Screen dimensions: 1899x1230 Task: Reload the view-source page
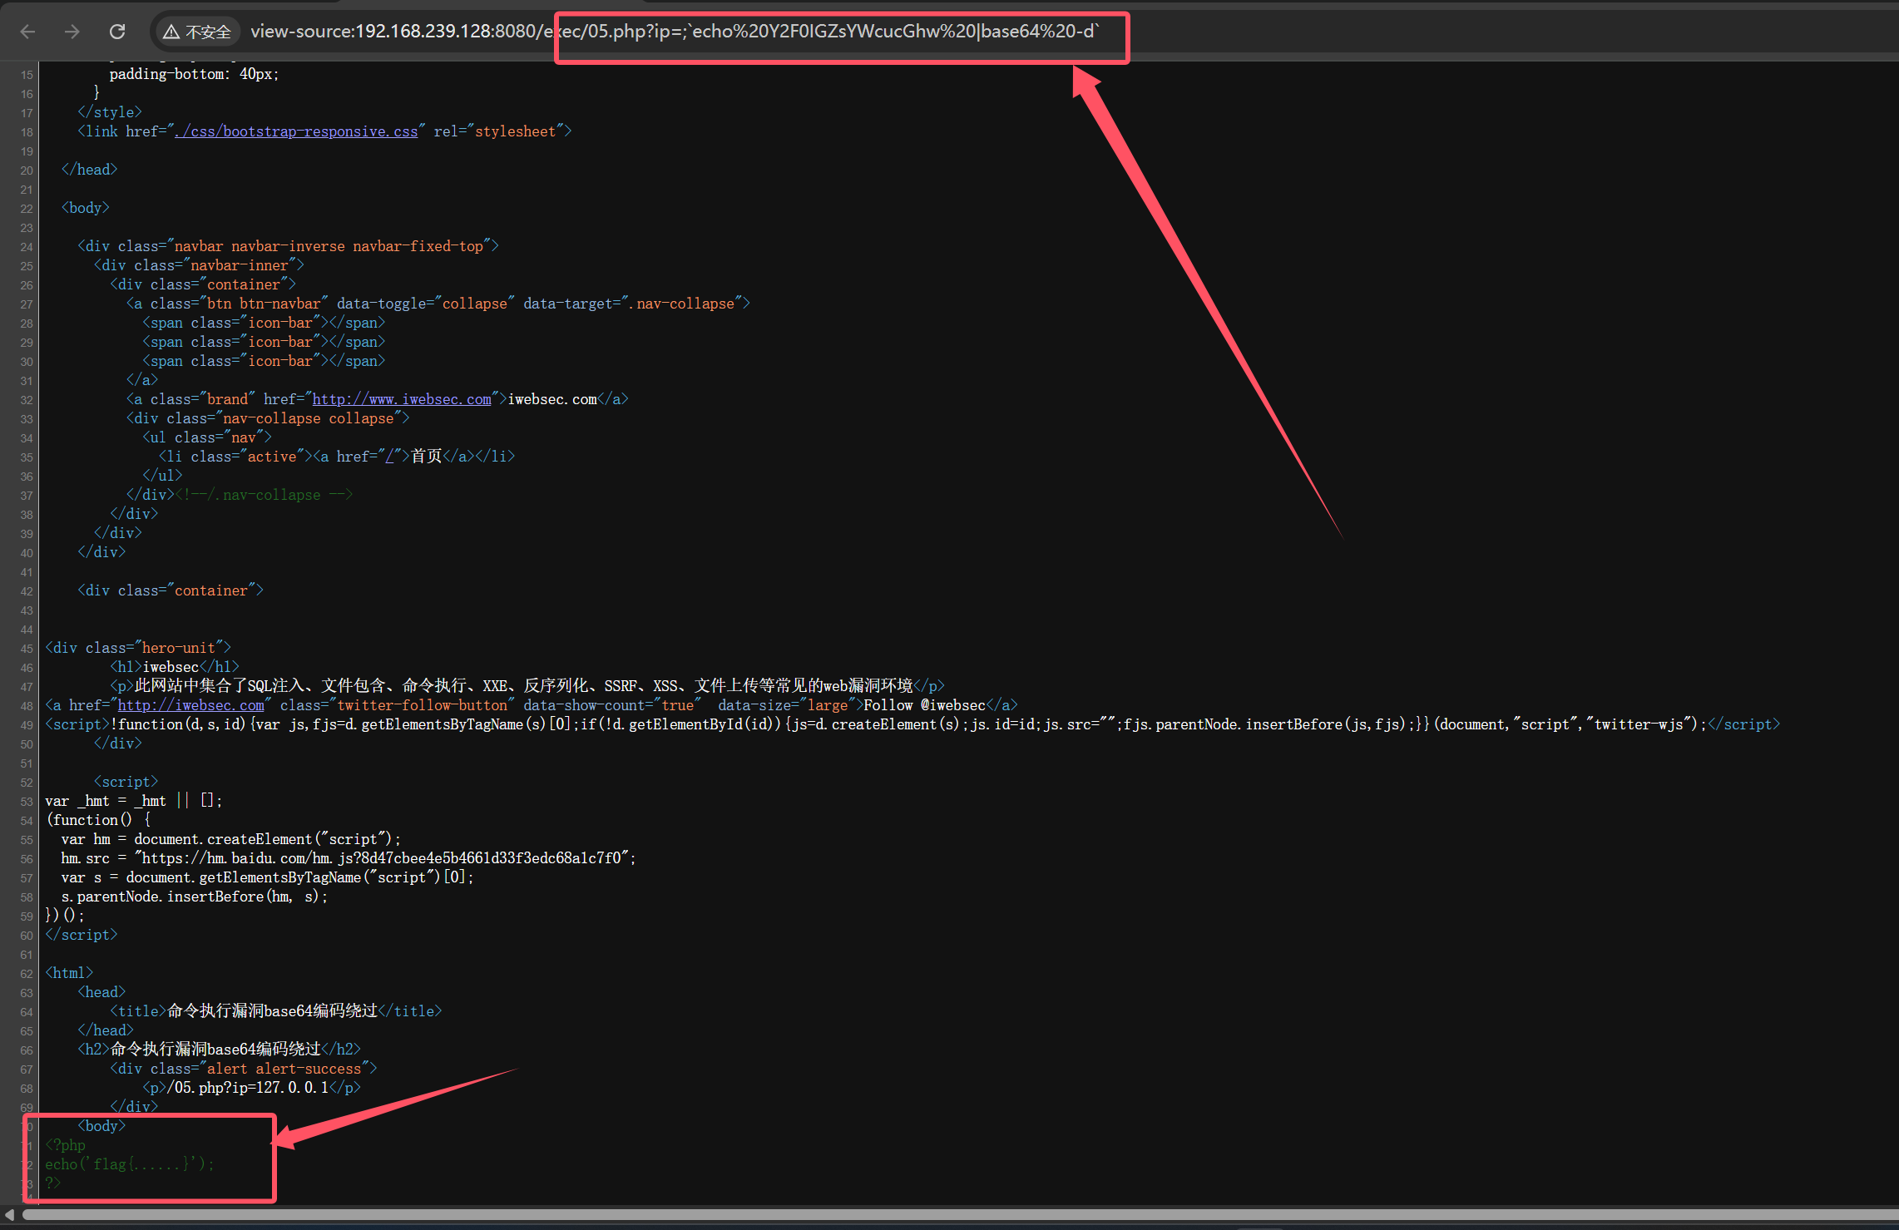point(117,32)
